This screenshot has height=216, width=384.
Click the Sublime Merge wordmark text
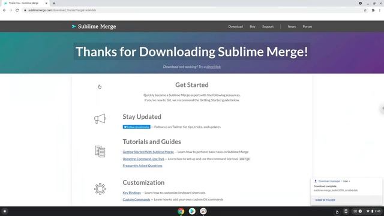tap(97, 26)
